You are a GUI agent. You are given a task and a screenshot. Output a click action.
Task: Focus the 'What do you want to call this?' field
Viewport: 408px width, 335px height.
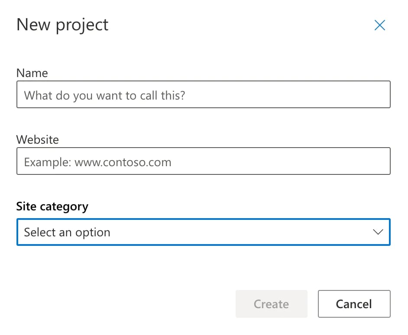coord(204,94)
